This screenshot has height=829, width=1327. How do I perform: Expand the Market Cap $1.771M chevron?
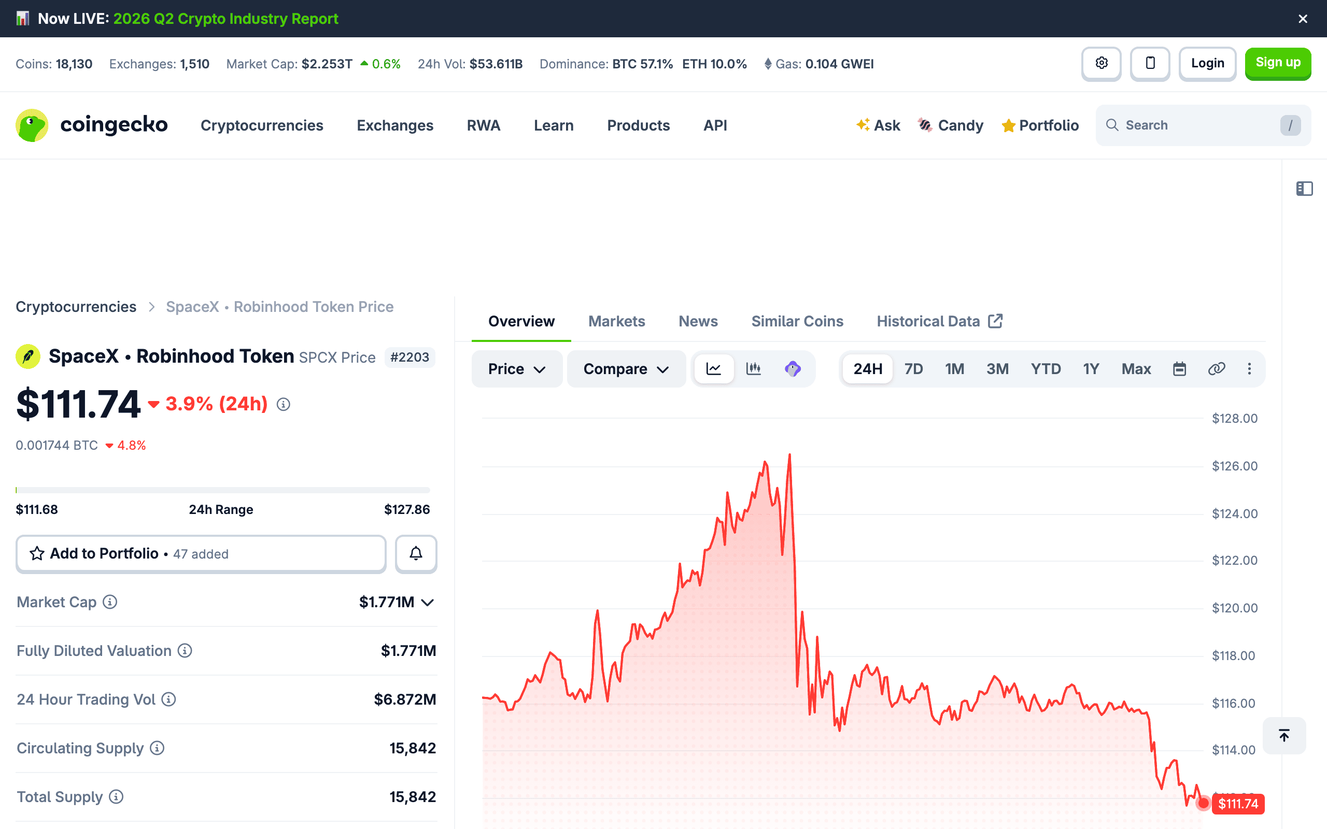[428, 603]
